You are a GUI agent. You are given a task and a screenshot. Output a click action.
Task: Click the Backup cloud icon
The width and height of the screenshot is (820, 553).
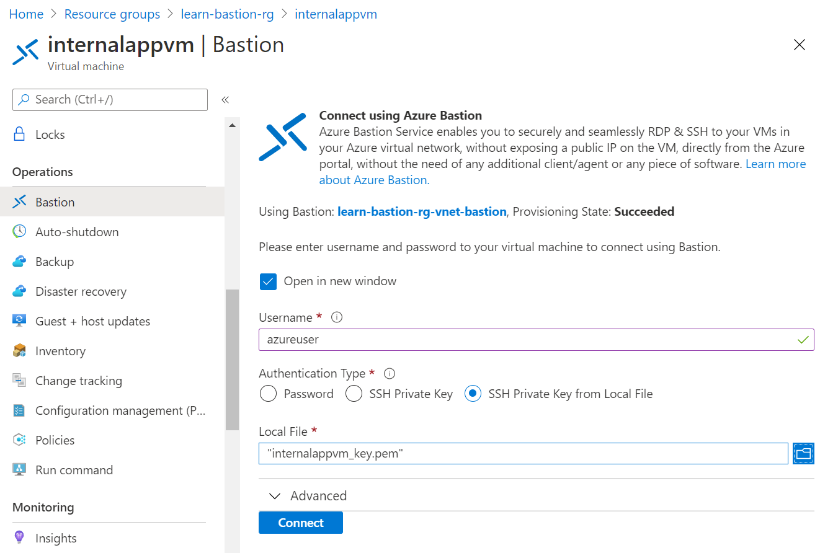(19, 262)
